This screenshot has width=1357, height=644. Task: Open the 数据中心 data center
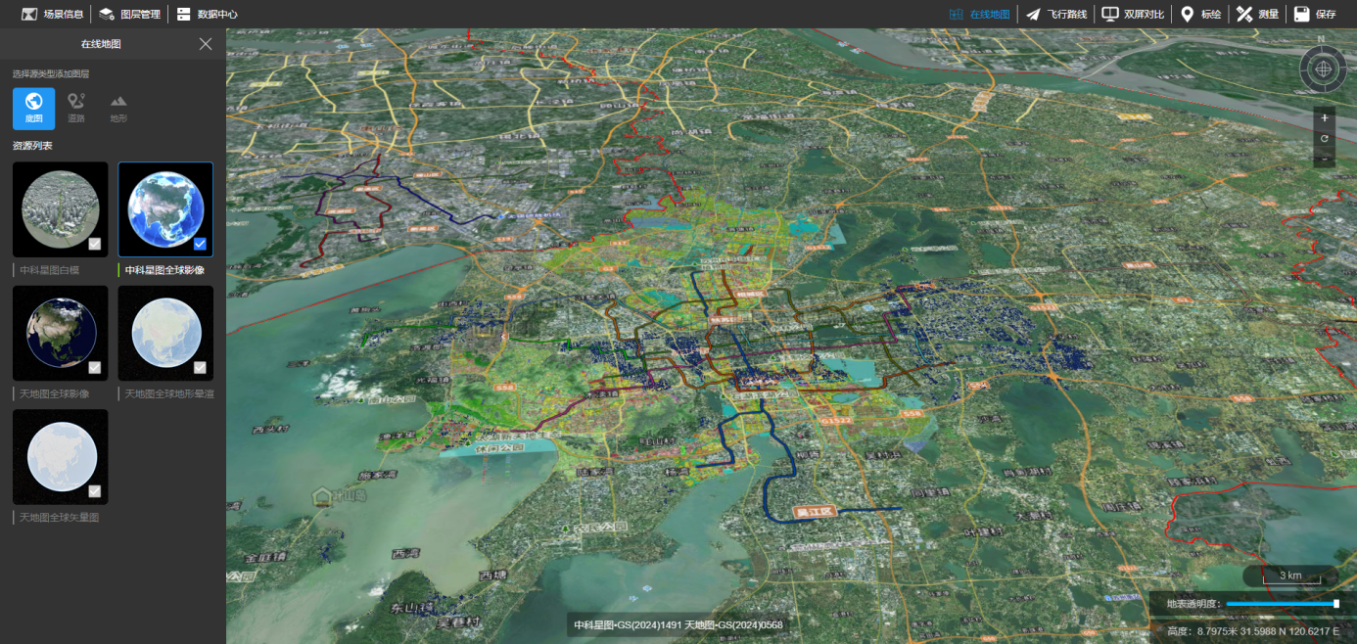pos(207,14)
